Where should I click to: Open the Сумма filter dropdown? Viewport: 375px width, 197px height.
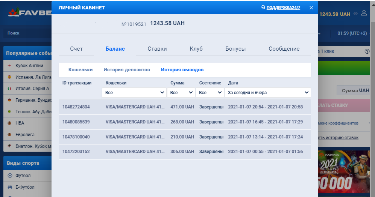[x=181, y=92]
